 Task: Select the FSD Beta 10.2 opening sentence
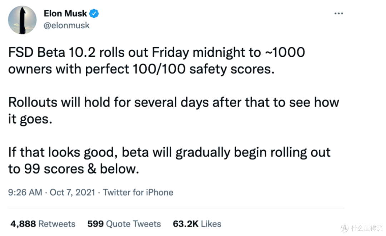pos(157,60)
